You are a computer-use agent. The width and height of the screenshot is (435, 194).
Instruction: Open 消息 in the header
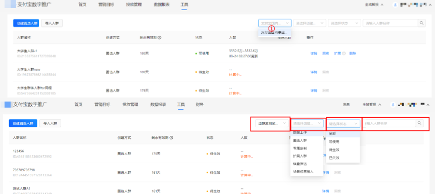tap(346, 105)
